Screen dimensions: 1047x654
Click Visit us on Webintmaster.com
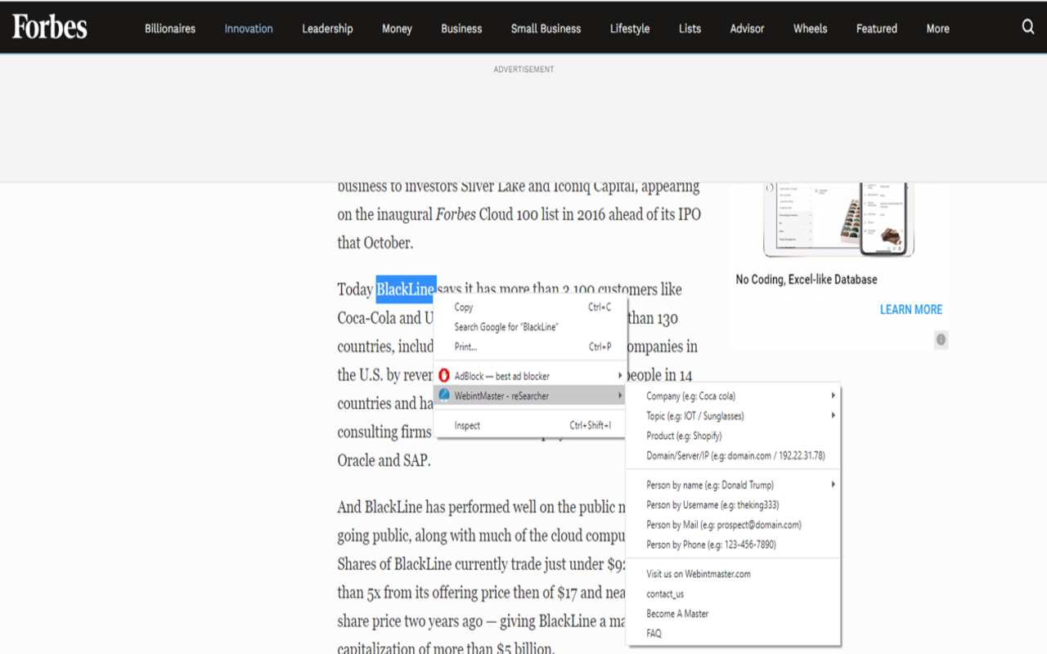click(734, 574)
